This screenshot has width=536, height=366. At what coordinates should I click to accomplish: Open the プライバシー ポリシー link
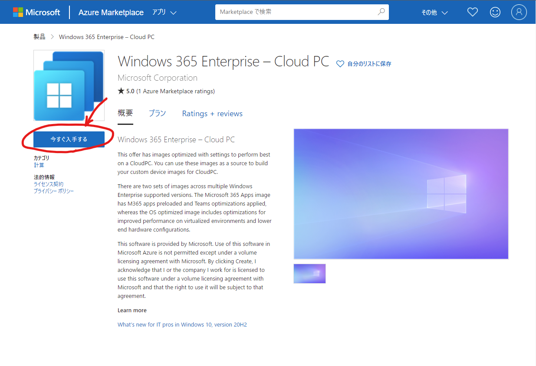(x=54, y=191)
